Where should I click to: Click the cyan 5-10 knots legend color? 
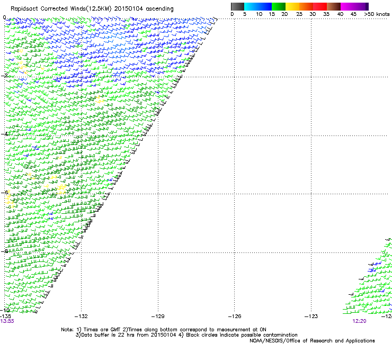click(251, 6)
